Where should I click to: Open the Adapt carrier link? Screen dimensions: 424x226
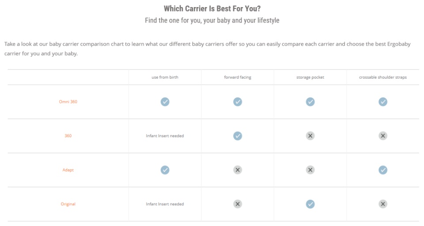(x=68, y=170)
